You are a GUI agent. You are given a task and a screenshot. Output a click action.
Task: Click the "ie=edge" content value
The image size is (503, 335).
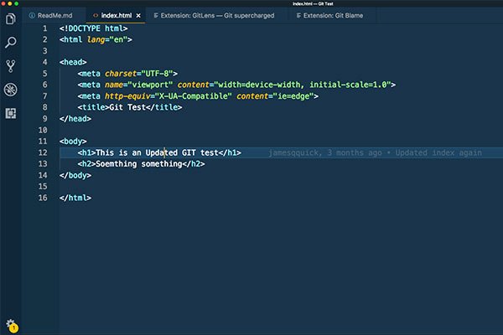(293, 96)
